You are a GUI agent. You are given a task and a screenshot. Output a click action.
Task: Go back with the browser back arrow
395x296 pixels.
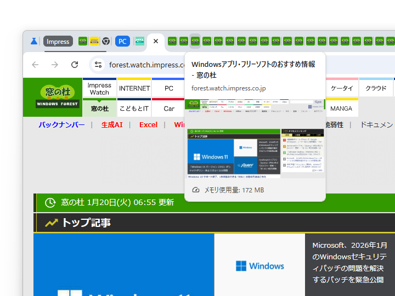click(x=35, y=65)
